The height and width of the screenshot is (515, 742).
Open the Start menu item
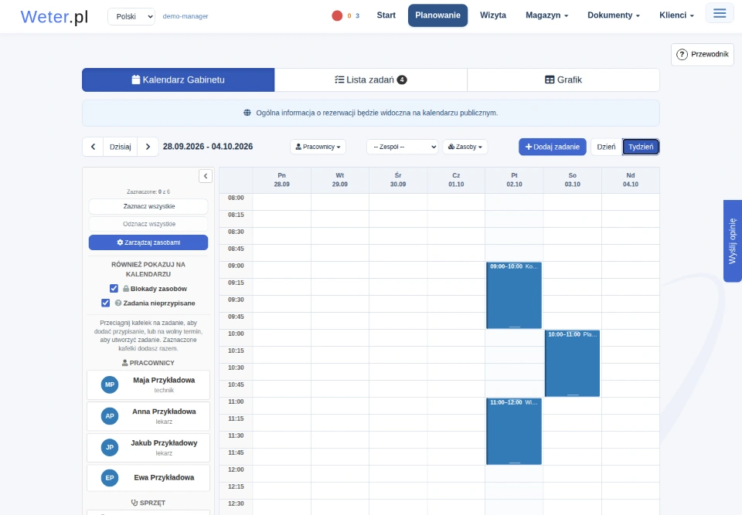click(x=386, y=15)
